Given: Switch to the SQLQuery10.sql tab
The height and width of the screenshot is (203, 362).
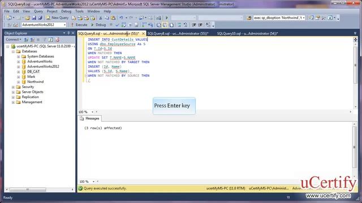Looking at the screenshot, I should tap(247, 34).
